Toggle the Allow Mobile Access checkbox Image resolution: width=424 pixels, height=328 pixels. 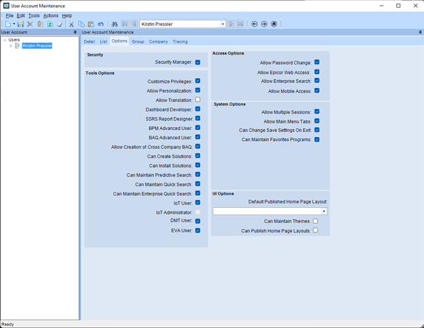317,91
